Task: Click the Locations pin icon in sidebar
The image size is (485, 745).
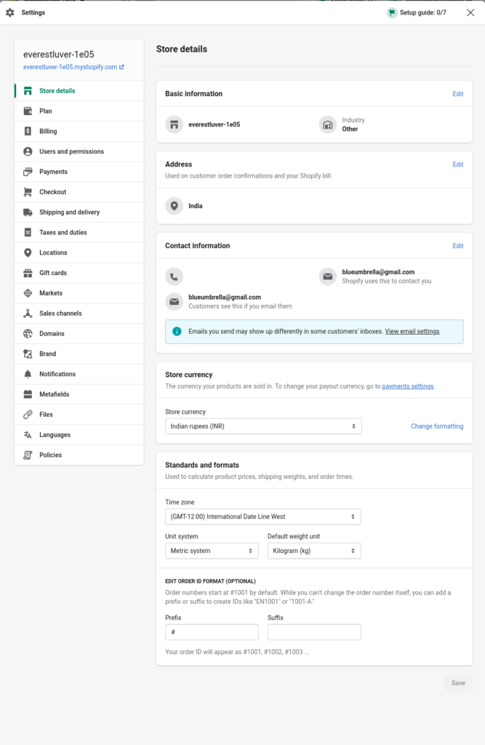Action: click(x=28, y=252)
